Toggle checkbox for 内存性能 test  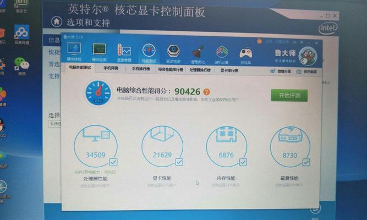click(x=243, y=162)
